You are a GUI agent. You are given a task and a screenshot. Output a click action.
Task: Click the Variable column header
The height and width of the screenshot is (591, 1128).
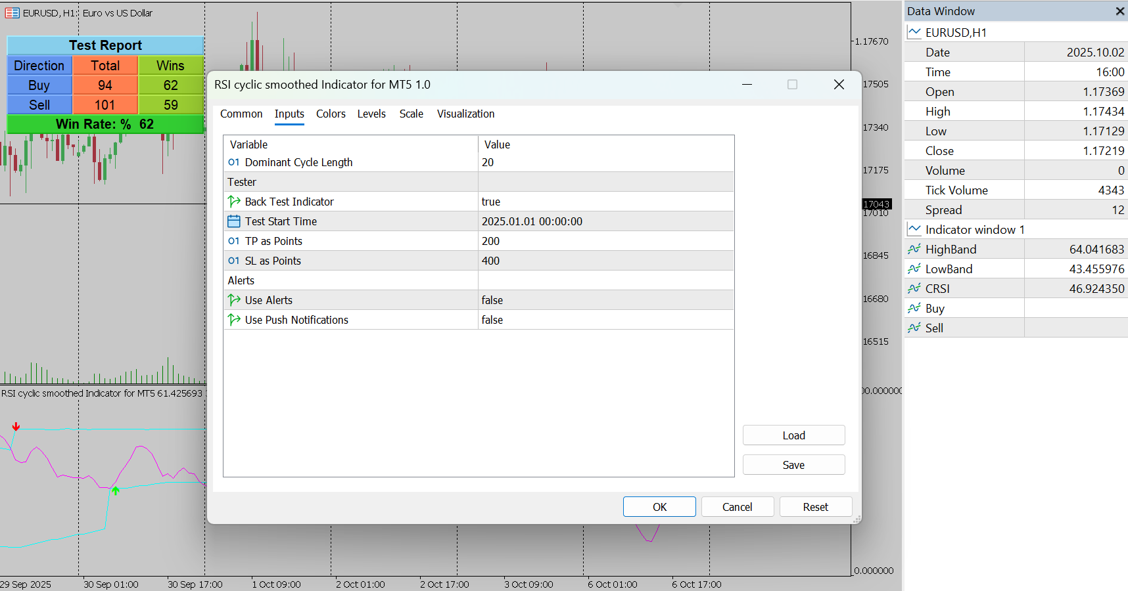click(350, 144)
